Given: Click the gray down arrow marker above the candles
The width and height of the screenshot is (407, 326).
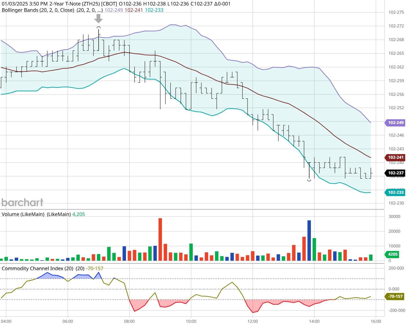Looking at the screenshot, I should pyautogui.click(x=98, y=19).
